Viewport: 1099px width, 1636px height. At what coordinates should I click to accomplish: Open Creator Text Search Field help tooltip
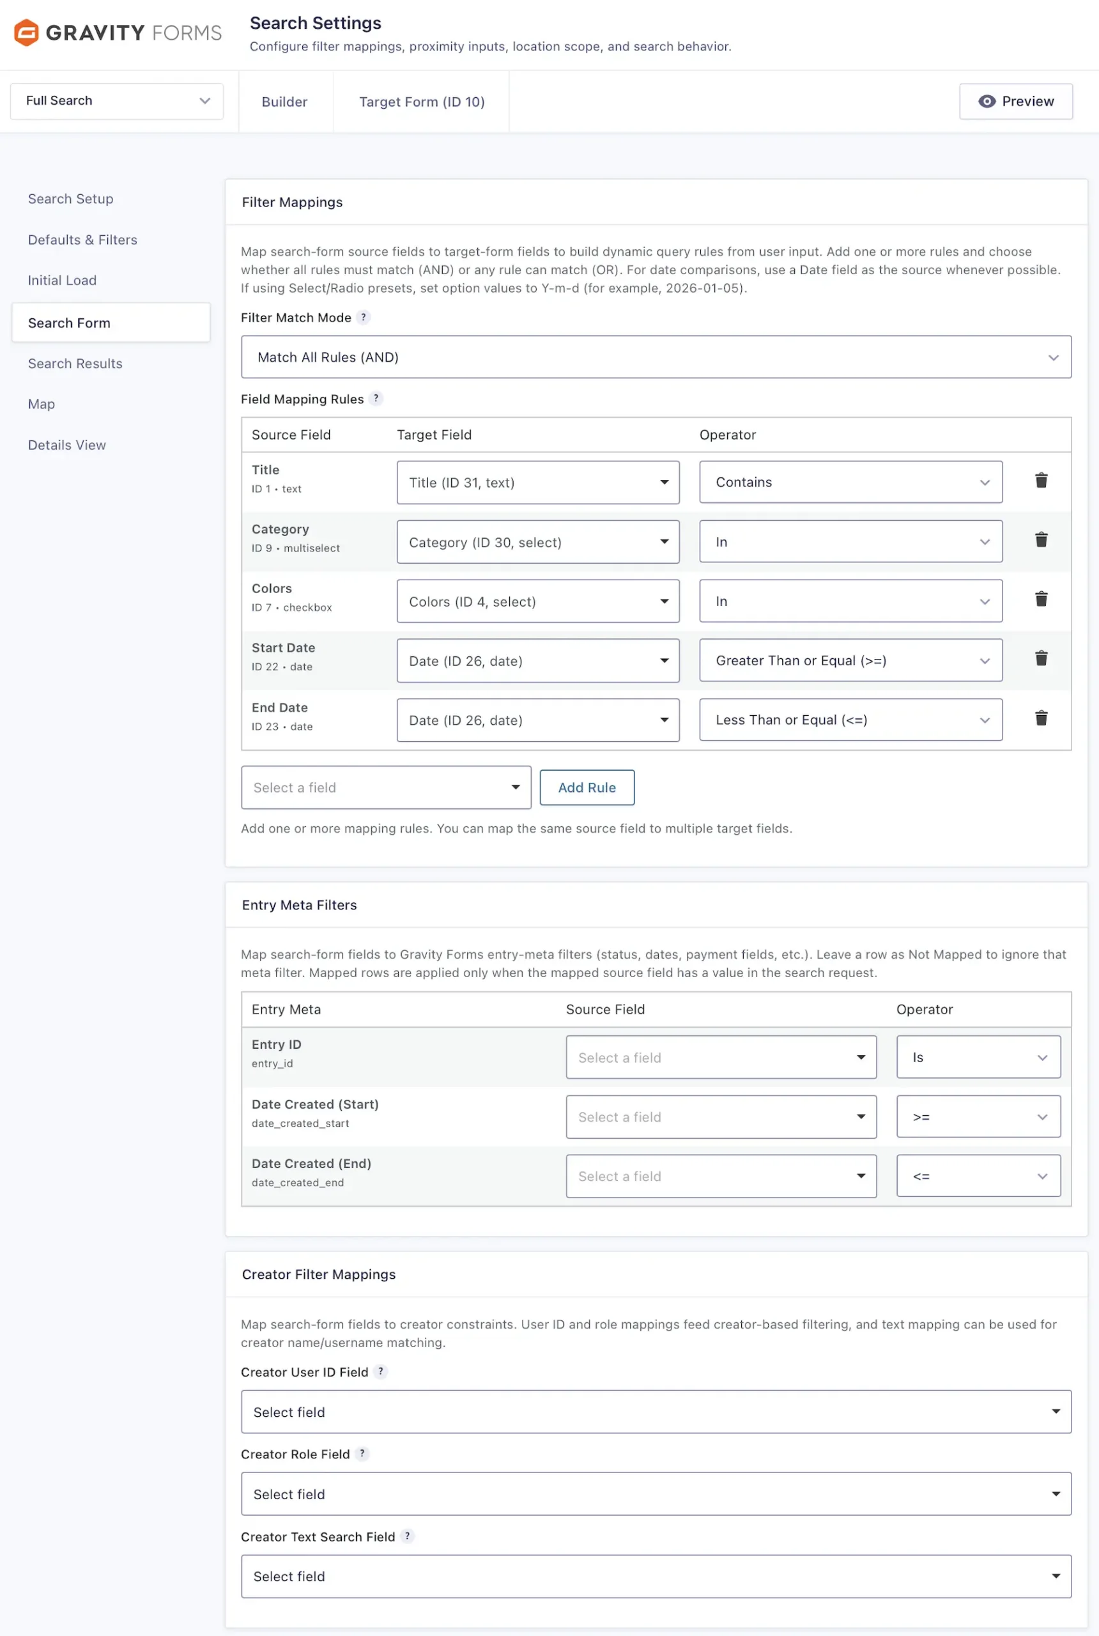coord(407,1536)
